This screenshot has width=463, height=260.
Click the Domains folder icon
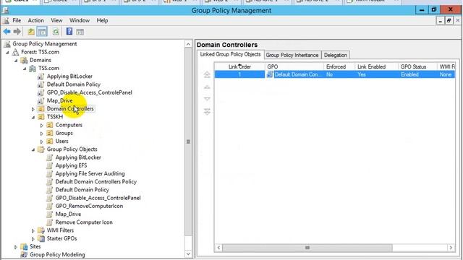point(24,60)
